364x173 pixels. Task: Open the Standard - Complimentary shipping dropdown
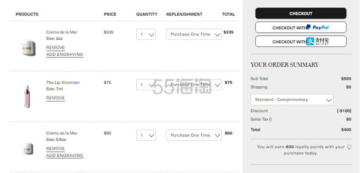[292, 100]
